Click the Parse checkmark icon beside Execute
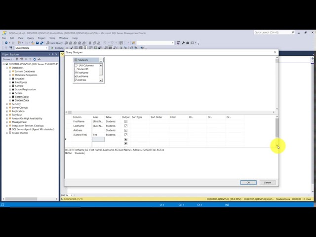The height and width of the screenshot is (237, 316). pos(72,48)
